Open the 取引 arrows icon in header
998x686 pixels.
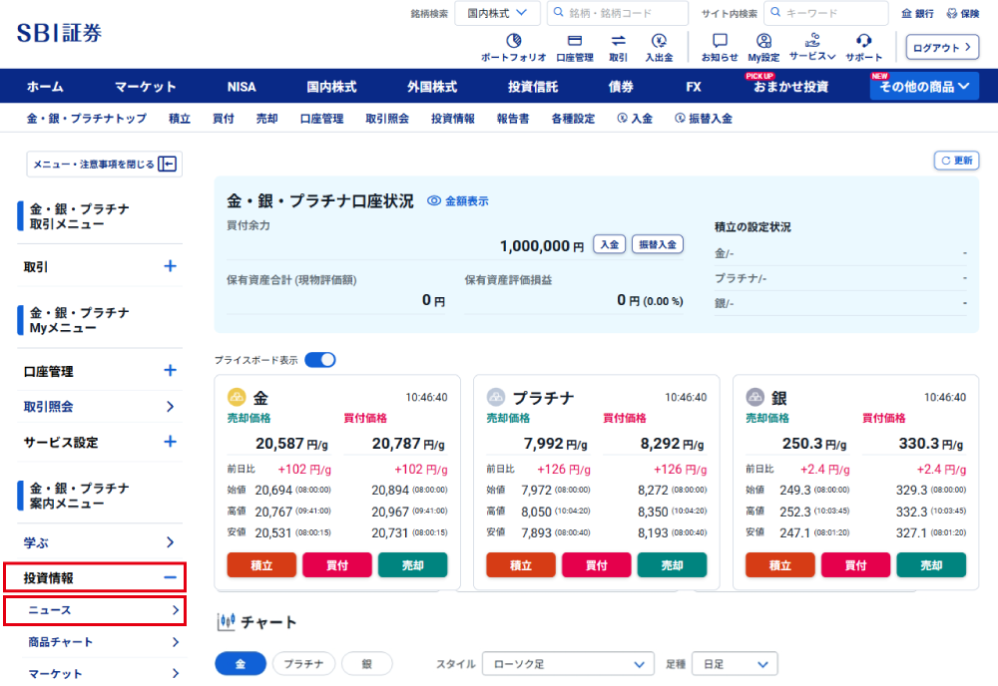coord(618,42)
